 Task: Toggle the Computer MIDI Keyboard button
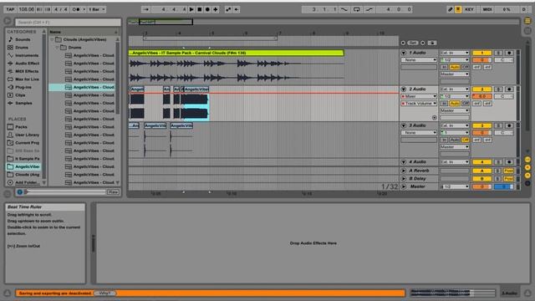click(x=458, y=9)
